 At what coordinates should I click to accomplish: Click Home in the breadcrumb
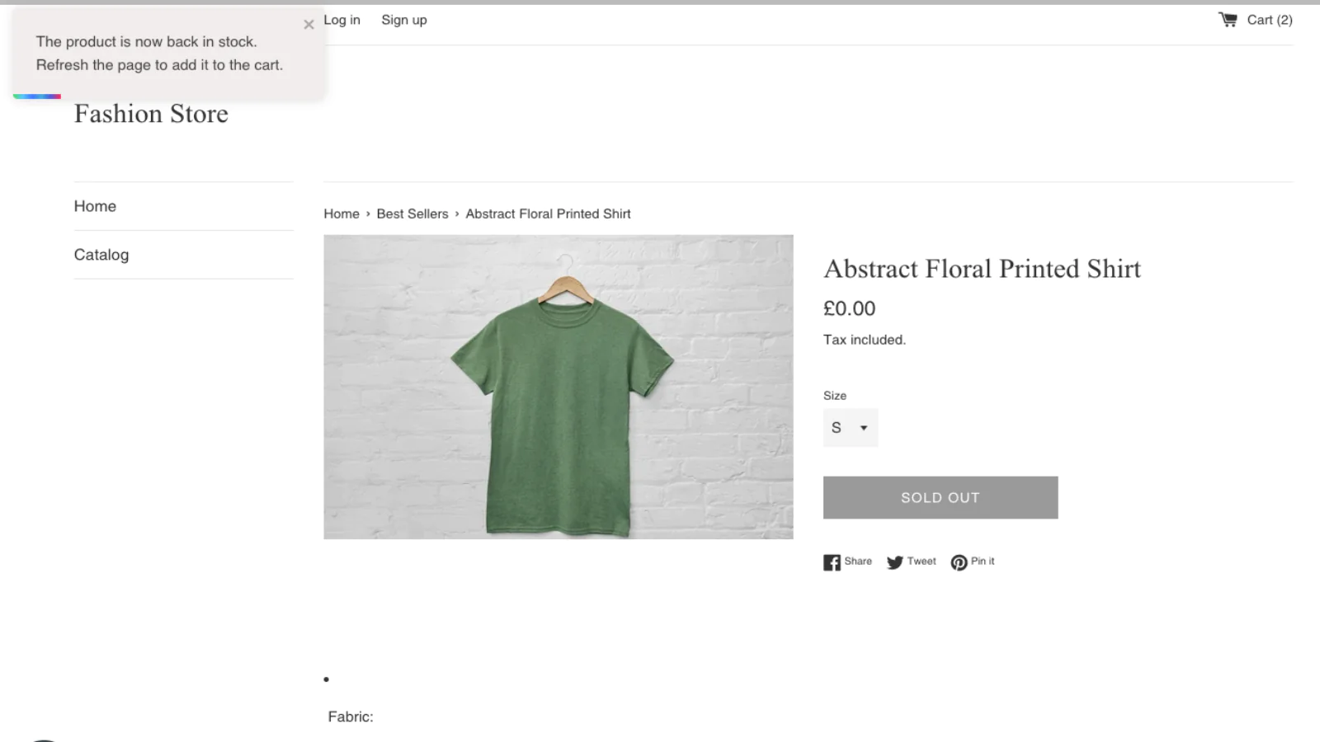pyautogui.click(x=342, y=214)
